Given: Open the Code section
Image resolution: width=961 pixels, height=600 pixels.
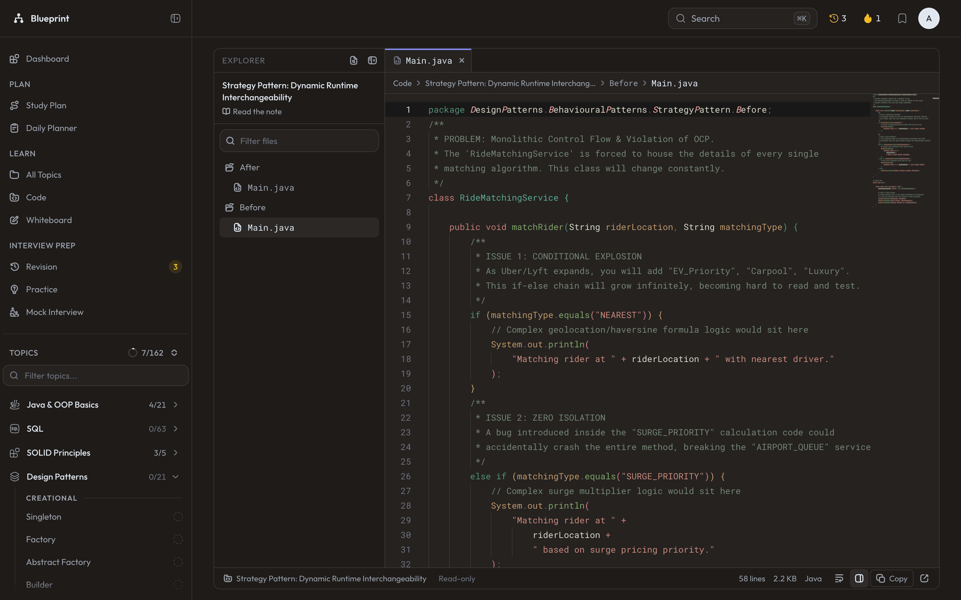Looking at the screenshot, I should tap(96, 197).
